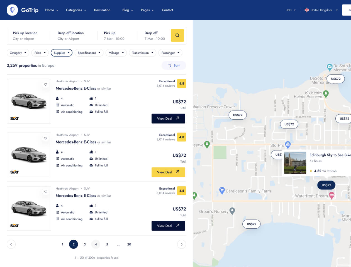
Task: Click the GoTrip balloon logo
Action: click(x=12, y=10)
